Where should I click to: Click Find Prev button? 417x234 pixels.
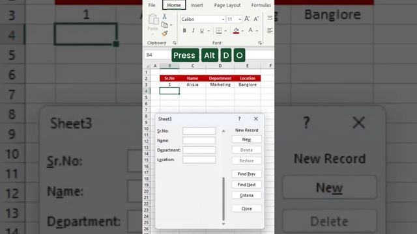246,174
